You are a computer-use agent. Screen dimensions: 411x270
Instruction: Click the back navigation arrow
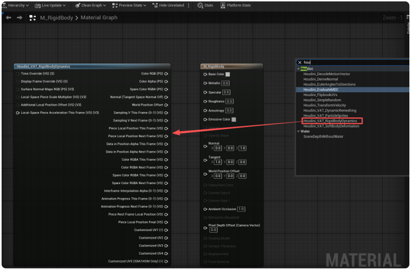8,18
